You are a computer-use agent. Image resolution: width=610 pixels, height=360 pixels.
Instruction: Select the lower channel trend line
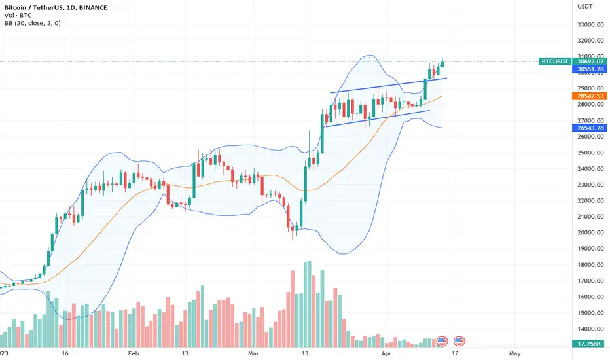pos(378,118)
